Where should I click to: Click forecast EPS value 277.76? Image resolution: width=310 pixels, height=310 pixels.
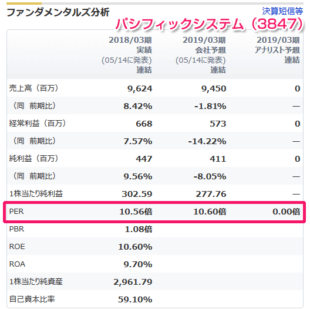pos(211,194)
